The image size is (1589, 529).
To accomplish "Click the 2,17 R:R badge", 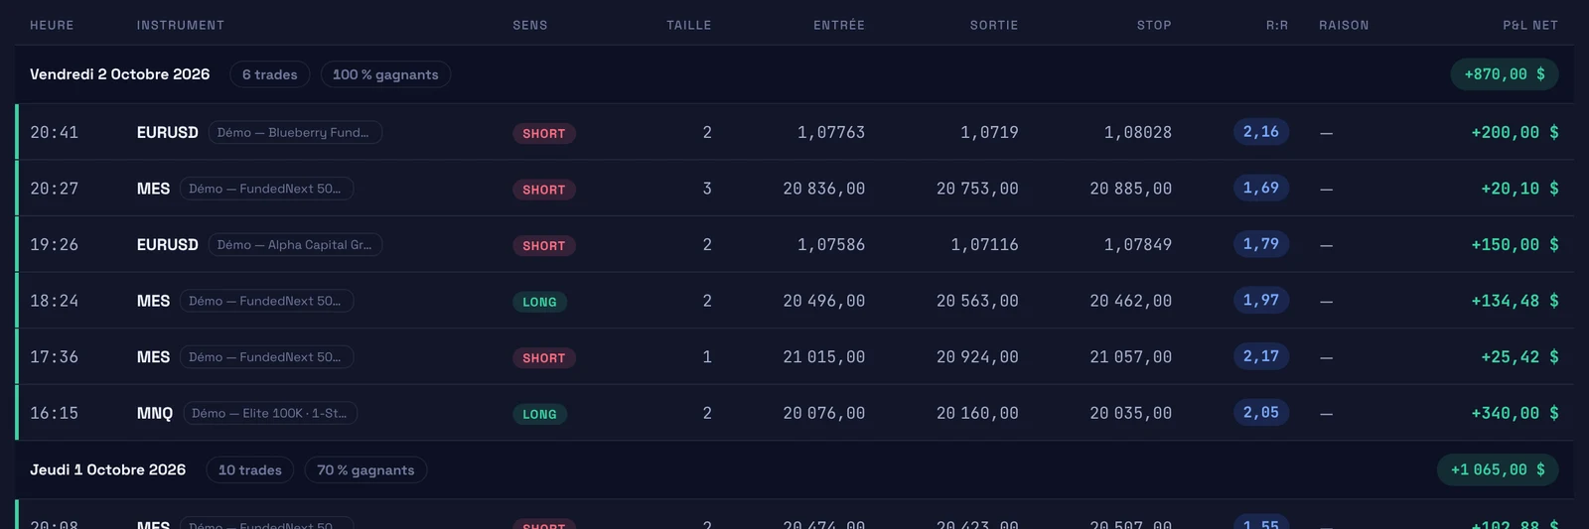I will tap(1261, 355).
